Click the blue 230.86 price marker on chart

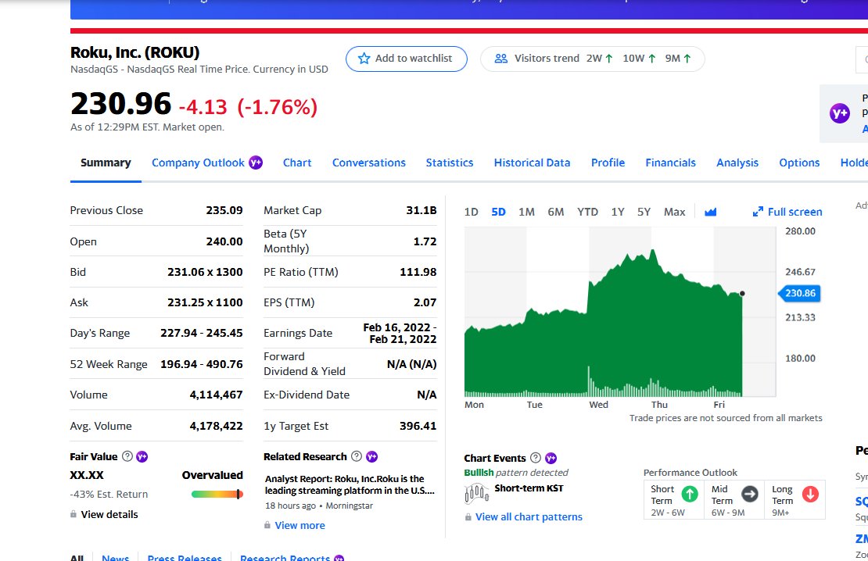799,293
